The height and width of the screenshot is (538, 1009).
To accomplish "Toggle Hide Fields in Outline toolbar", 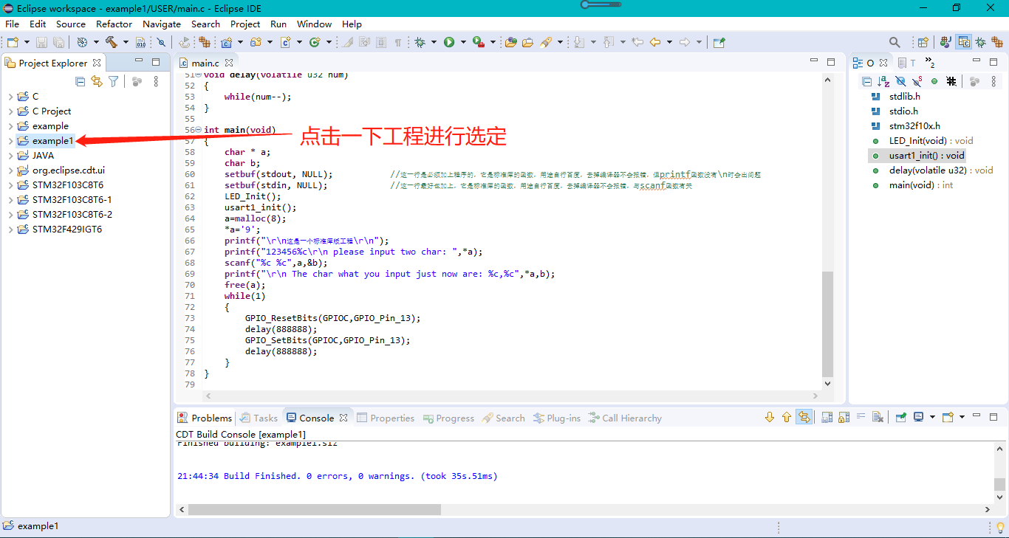I will tap(900, 82).
